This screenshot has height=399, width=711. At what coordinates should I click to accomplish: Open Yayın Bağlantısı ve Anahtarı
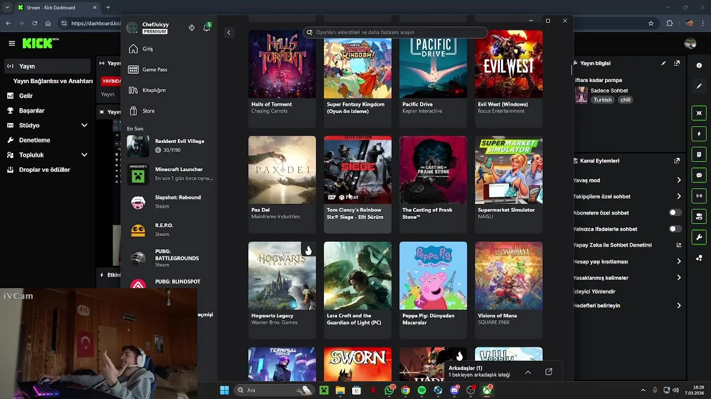point(53,81)
